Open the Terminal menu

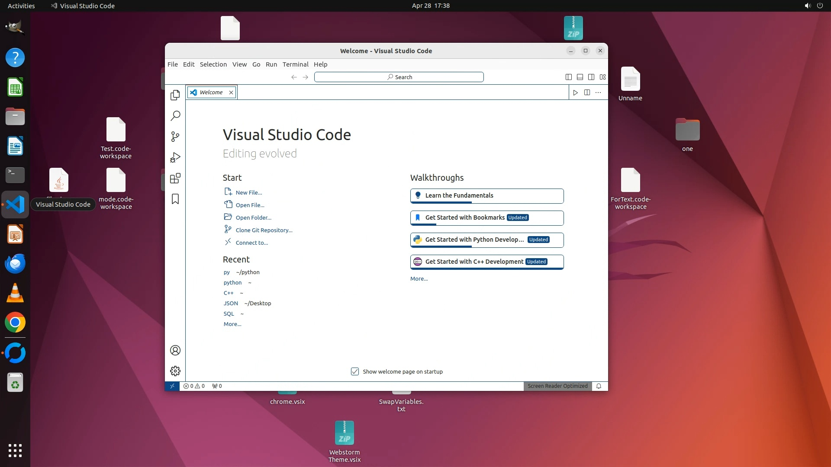coord(295,64)
